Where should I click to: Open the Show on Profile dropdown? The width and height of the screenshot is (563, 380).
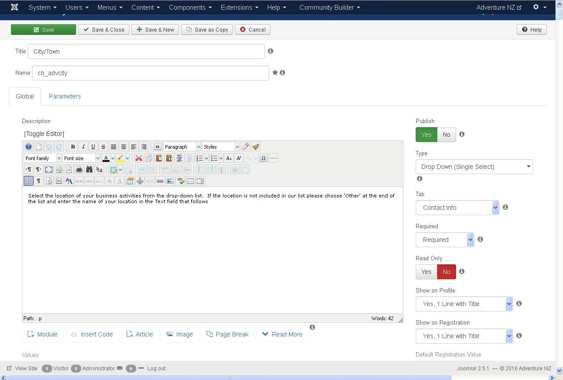click(464, 304)
